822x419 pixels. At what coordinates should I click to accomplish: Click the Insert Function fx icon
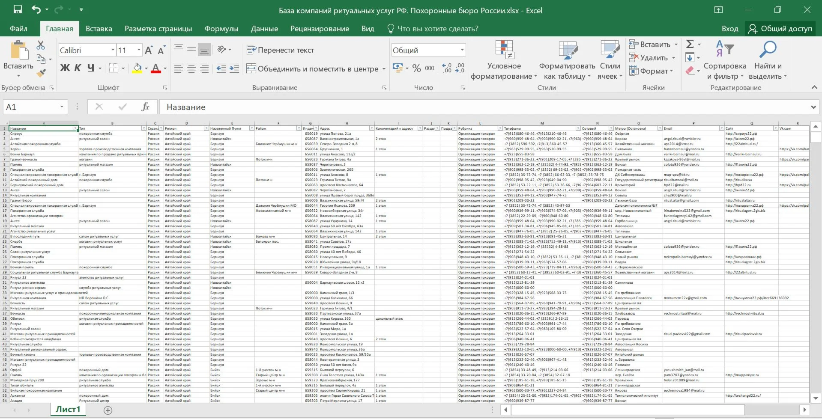[145, 107]
